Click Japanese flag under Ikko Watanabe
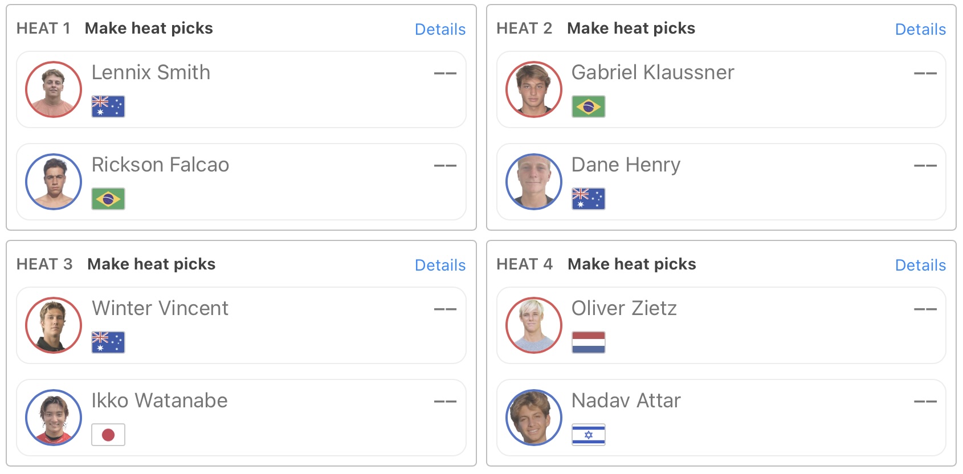This screenshot has width=963, height=474. click(x=108, y=435)
